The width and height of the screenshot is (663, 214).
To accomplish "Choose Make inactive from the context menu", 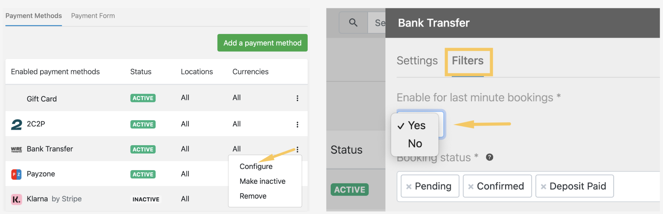I will click(x=262, y=181).
